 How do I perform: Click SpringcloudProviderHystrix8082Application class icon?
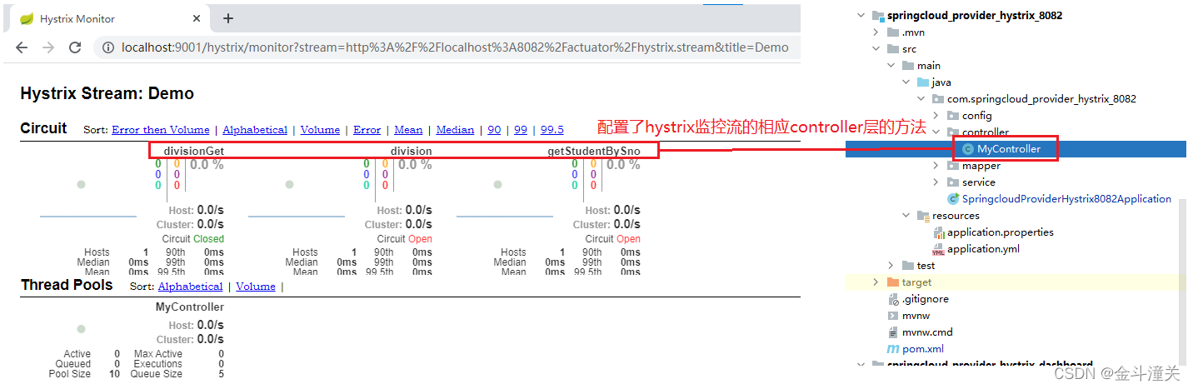point(953,199)
